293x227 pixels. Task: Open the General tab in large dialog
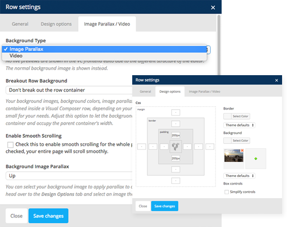pos(20,24)
